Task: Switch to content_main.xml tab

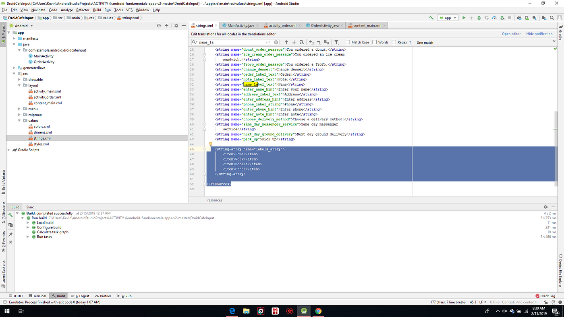Action: [x=367, y=25]
